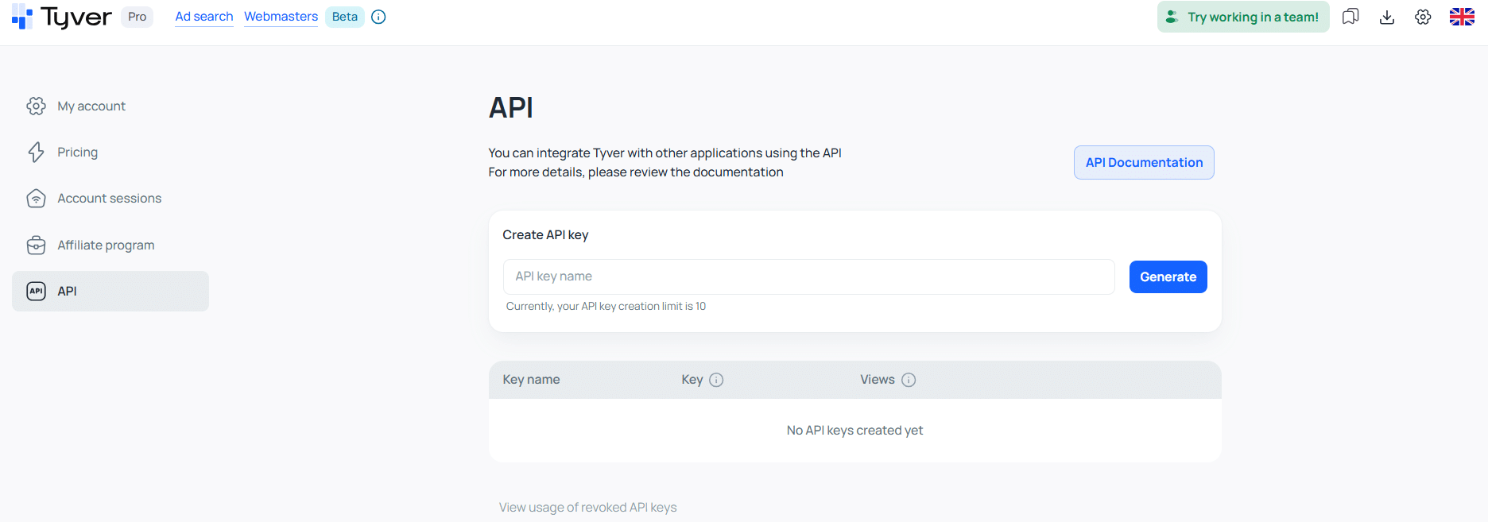Click the Beta badge

point(345,17)
